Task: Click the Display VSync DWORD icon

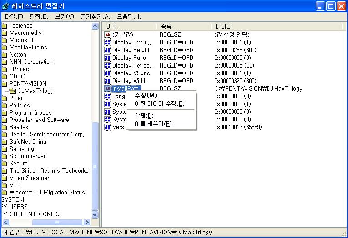Action: [108, 73]
